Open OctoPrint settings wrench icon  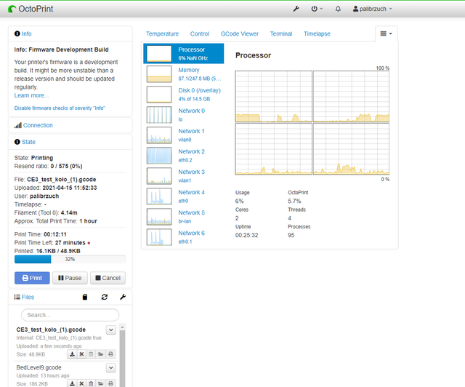pyautogui.click(x=296, y=9)
